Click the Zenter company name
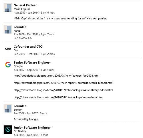This screenshot has width=143, height=138. 18,110
